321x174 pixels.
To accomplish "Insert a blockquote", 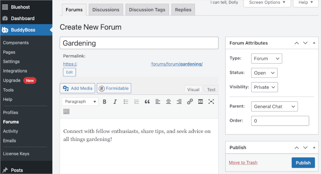I will pyautogui.click(x=147, y=102).
